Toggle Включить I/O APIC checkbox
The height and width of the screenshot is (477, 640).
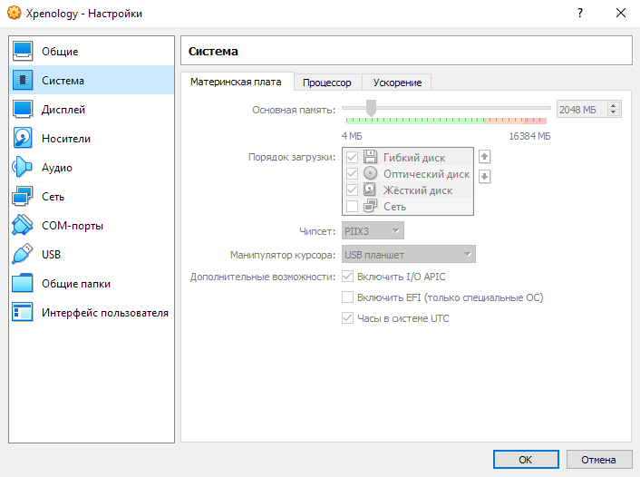[x=348, y=277]
